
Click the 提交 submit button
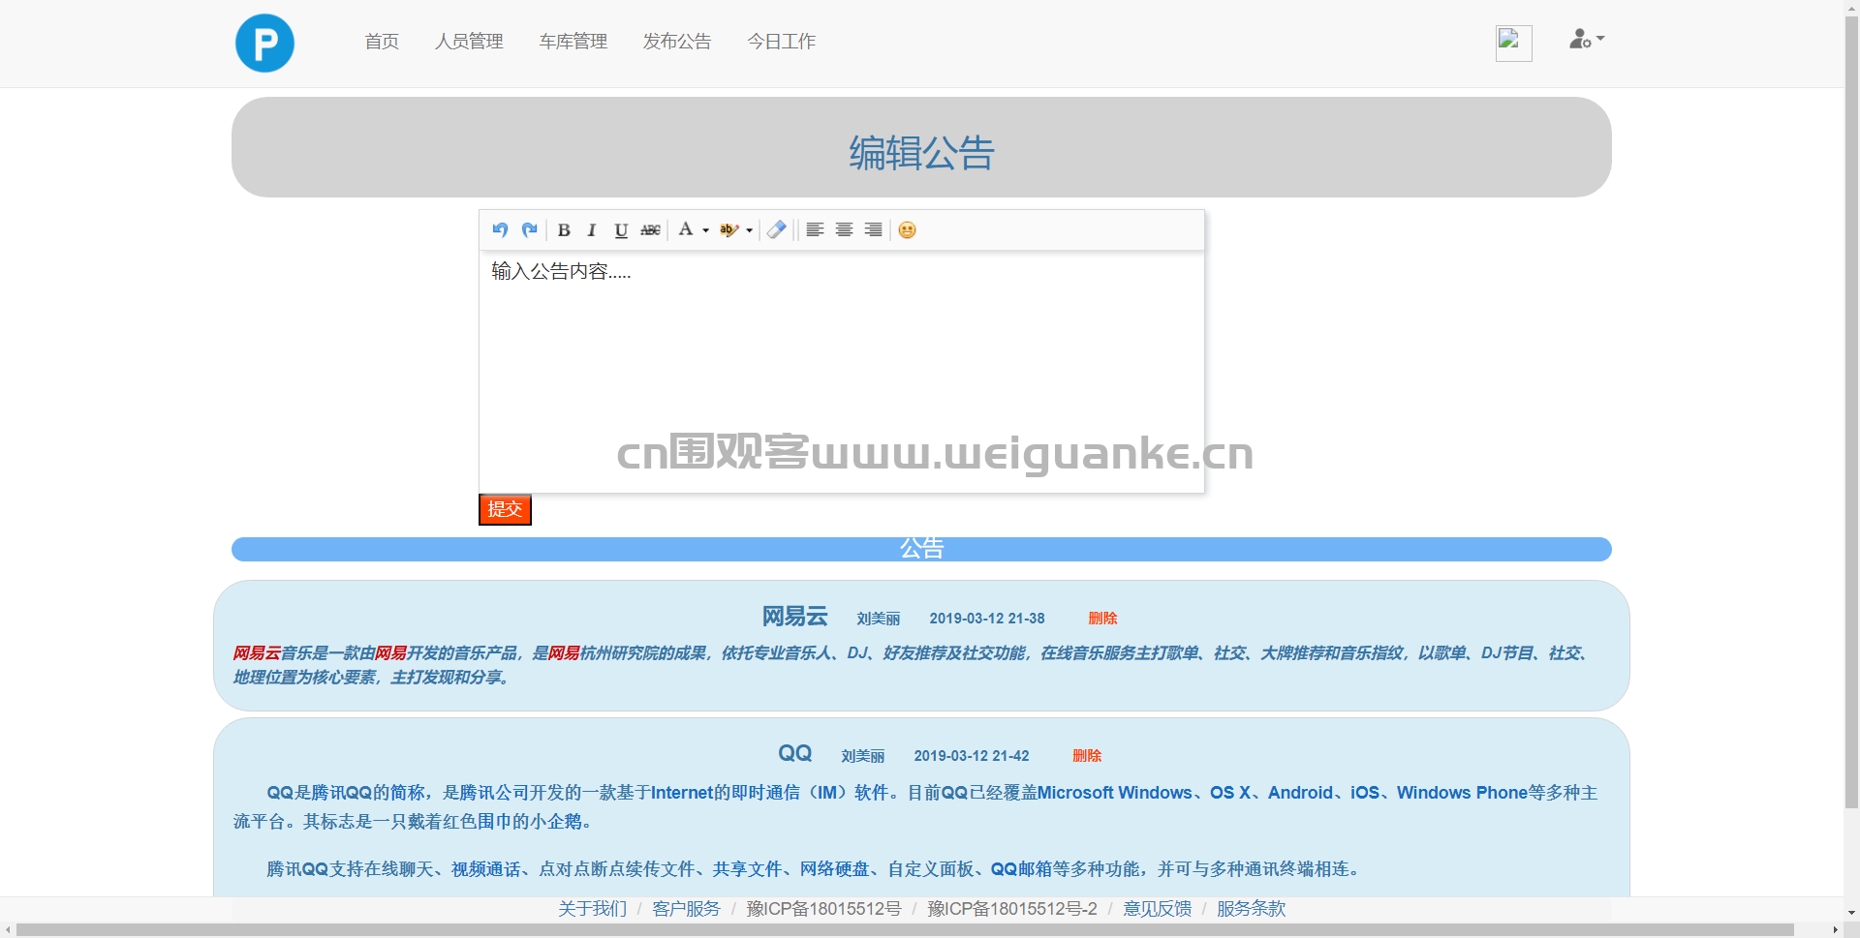[505, 509]
